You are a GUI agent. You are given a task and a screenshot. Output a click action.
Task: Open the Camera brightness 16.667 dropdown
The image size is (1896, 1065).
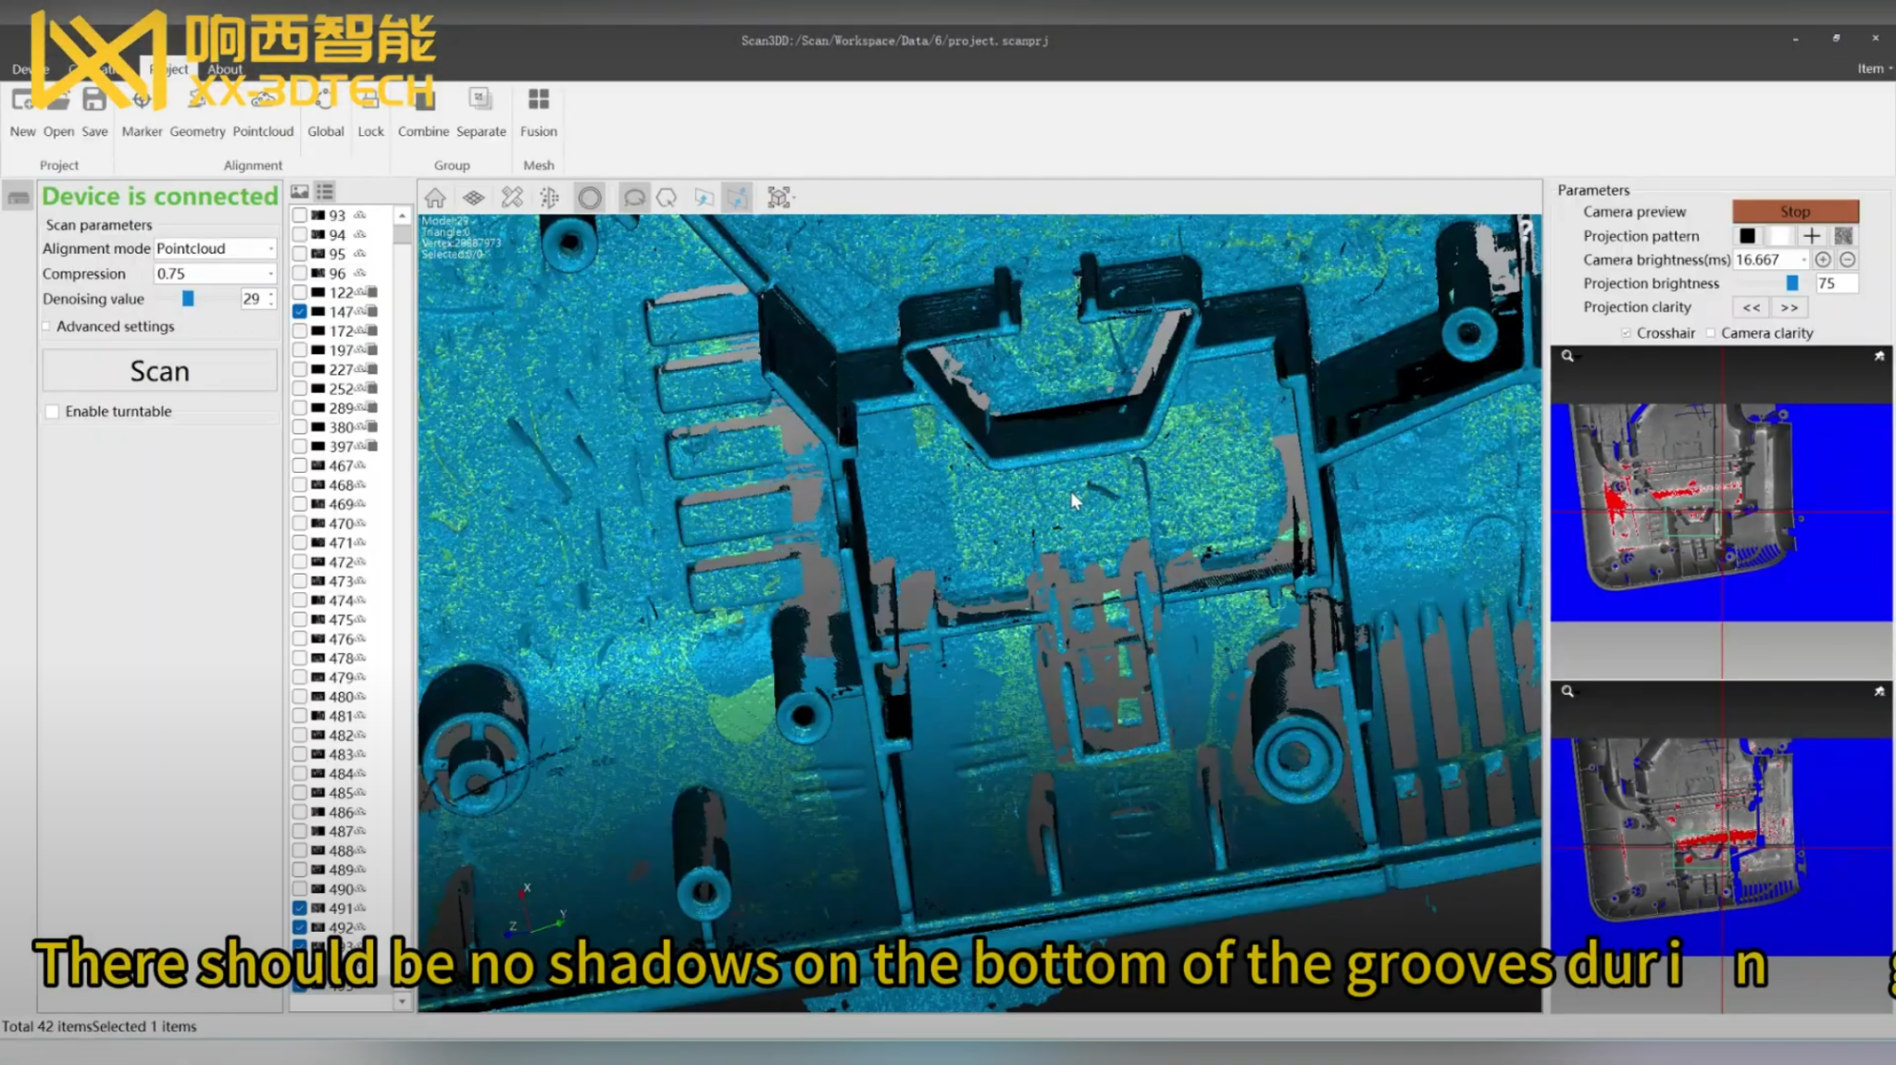pyautogui.click(x=1771, y=260)
